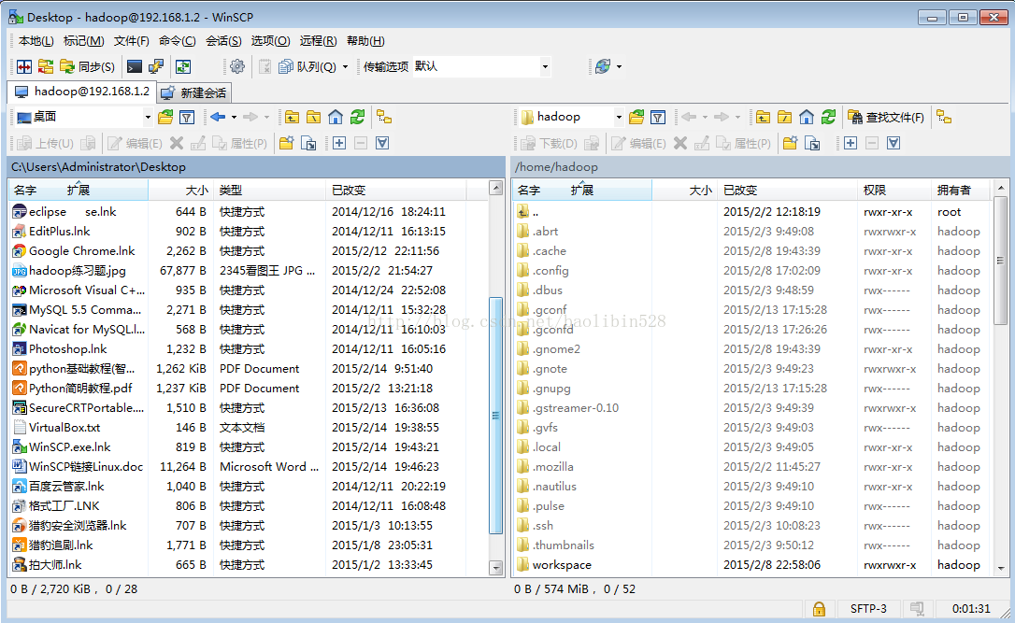Expand the remote hadoop directory dropdown
The image size is (1015, 623).
tap(619, 117)
